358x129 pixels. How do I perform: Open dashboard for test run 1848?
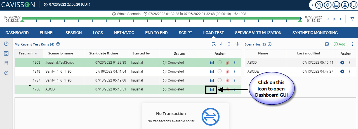[212, 71]
